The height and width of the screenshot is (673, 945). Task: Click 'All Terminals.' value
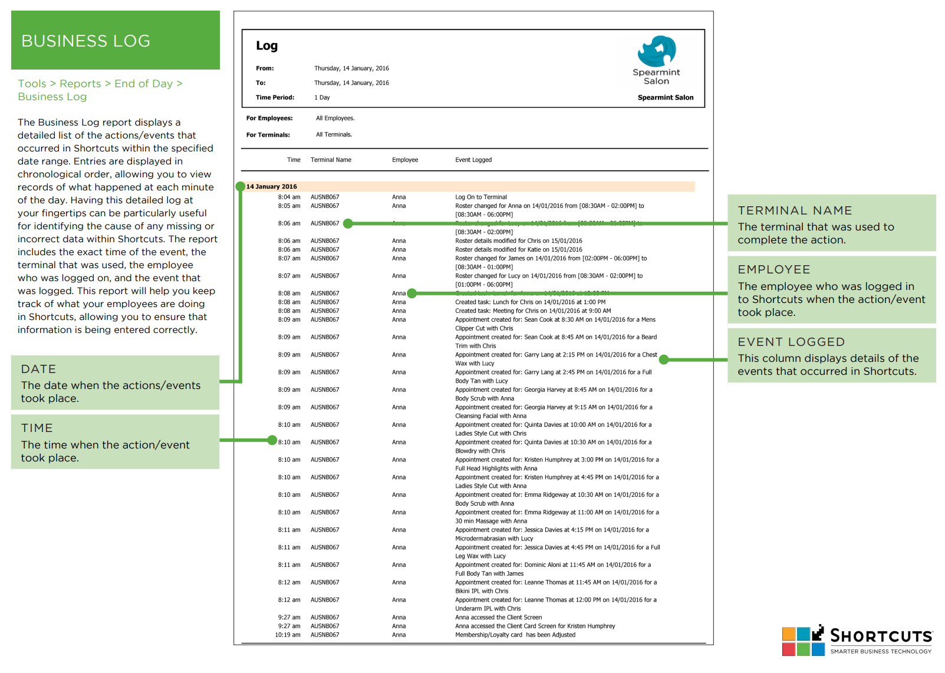(334, 135)
